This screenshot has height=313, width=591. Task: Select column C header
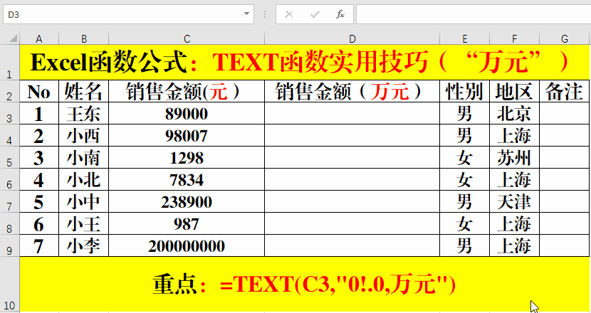click(187, 38)
